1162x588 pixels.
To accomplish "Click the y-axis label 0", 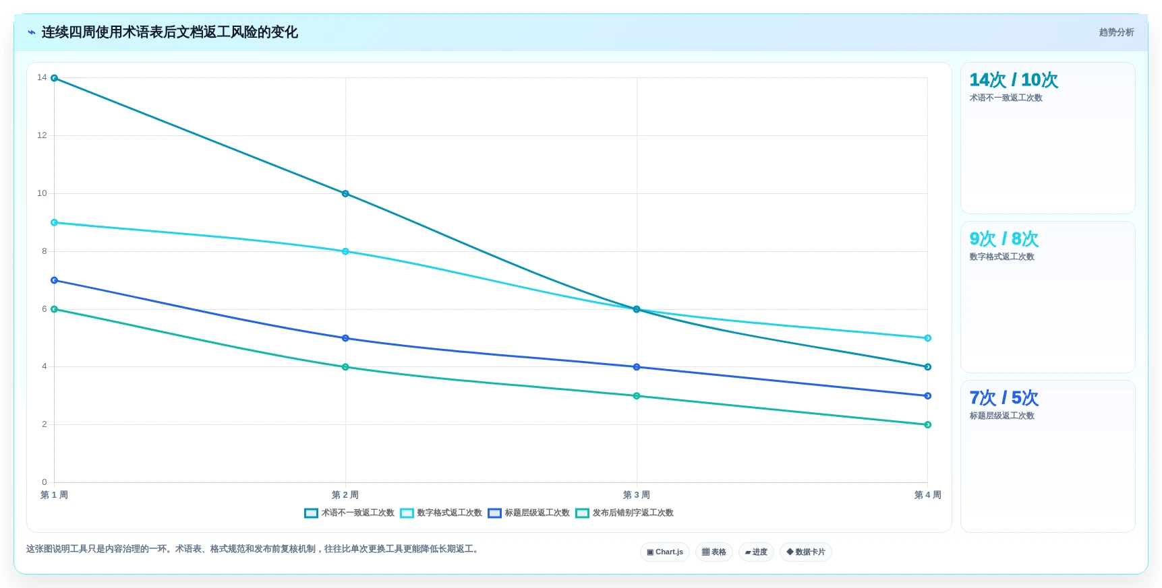I will pyautogui.click(x=45, y=482).
